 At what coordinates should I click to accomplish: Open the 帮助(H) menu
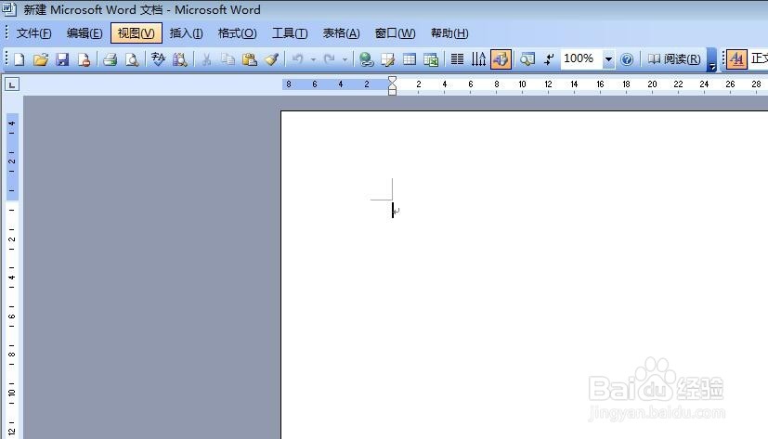click(449, 33)
